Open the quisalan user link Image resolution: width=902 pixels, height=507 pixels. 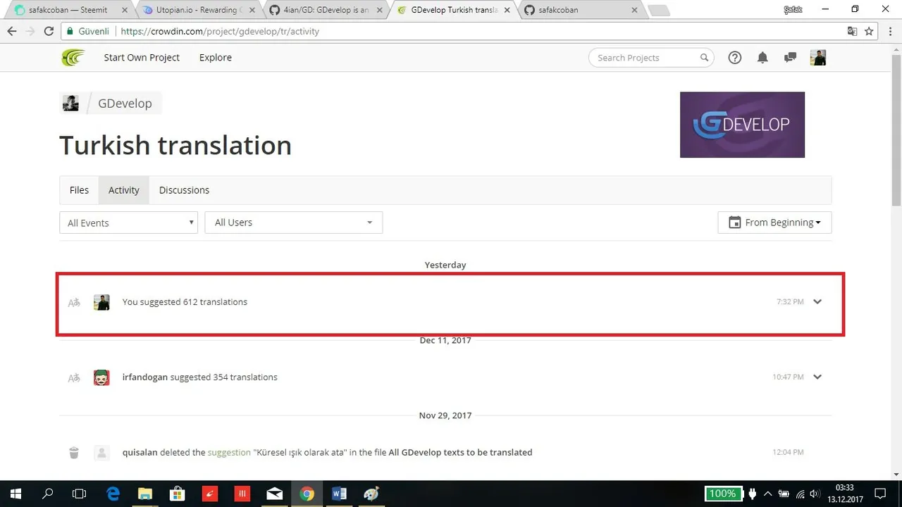140,453
